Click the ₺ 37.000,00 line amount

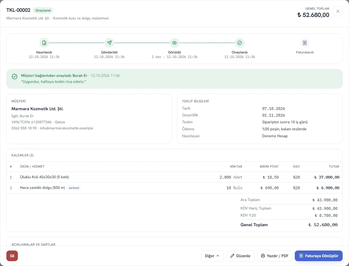pos(327,177)
